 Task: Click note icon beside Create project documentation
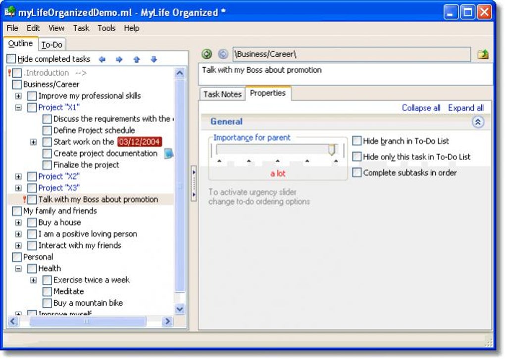click(168, 153)
